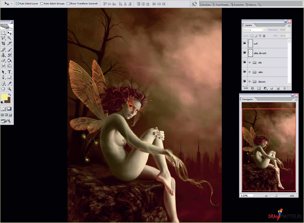Open the adjustment layer menu button
Screen dimensions: 304x223
[265, 88]
